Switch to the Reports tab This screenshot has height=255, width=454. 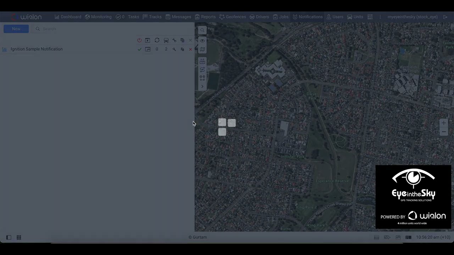tap(205, 17)
